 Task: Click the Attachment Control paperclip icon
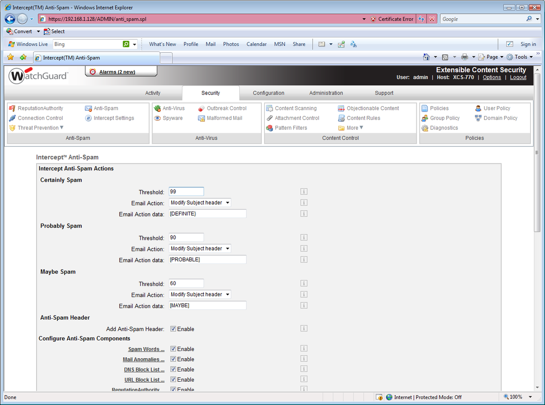click(x=270, y=118)
